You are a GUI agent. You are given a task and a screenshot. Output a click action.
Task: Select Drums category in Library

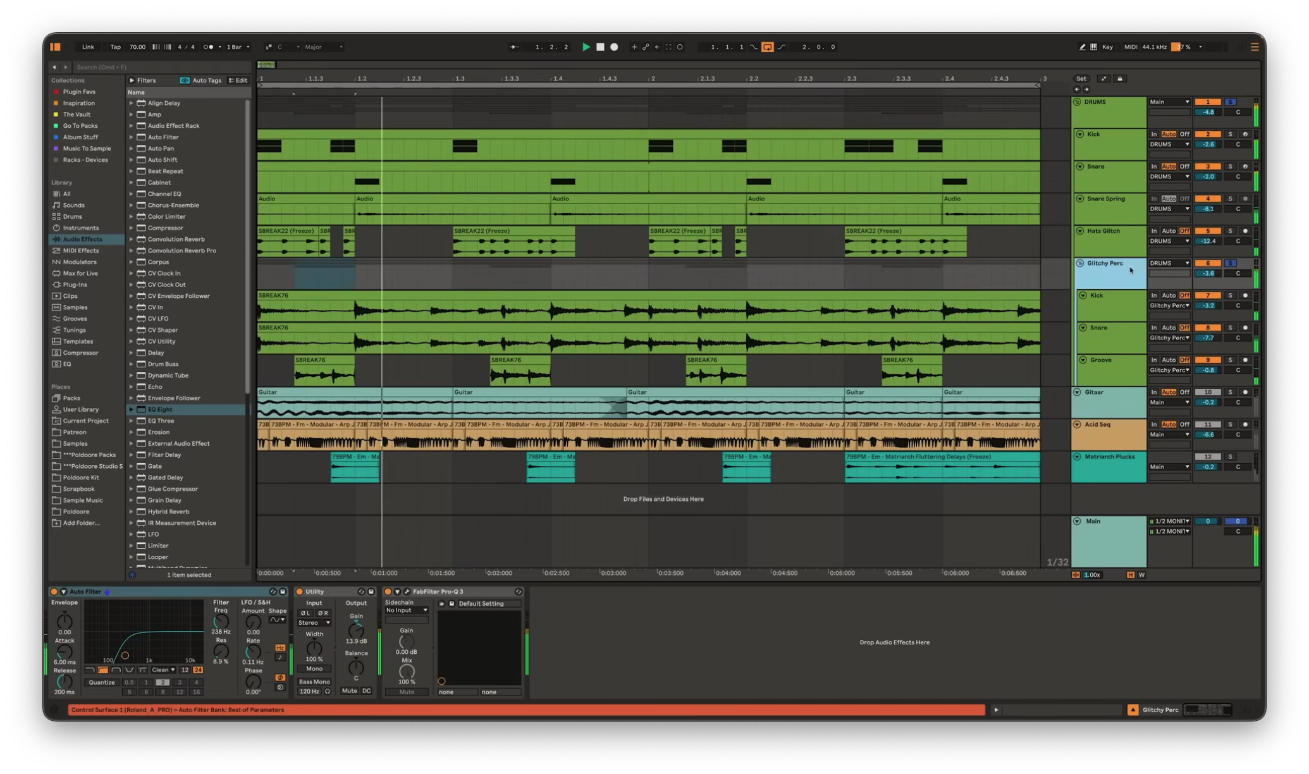click(72, 216)
